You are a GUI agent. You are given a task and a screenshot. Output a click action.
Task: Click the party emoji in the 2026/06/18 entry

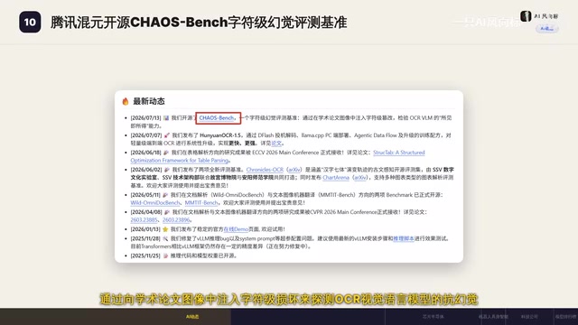(166, 153)
